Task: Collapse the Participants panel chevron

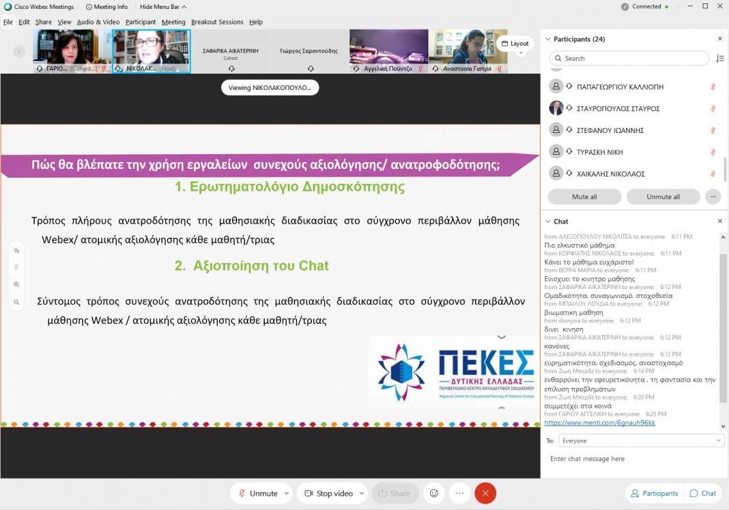Action: [x=547, y=40]
